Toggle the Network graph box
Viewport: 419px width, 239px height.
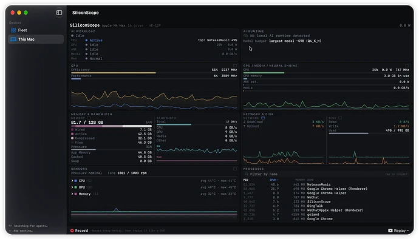click(x=263, y=118)
